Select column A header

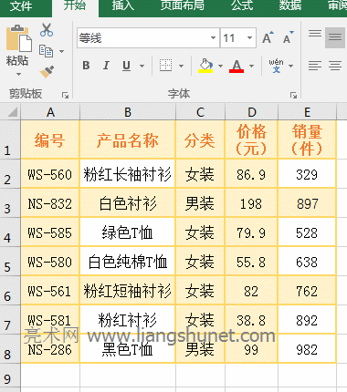[x=50, y=112]
